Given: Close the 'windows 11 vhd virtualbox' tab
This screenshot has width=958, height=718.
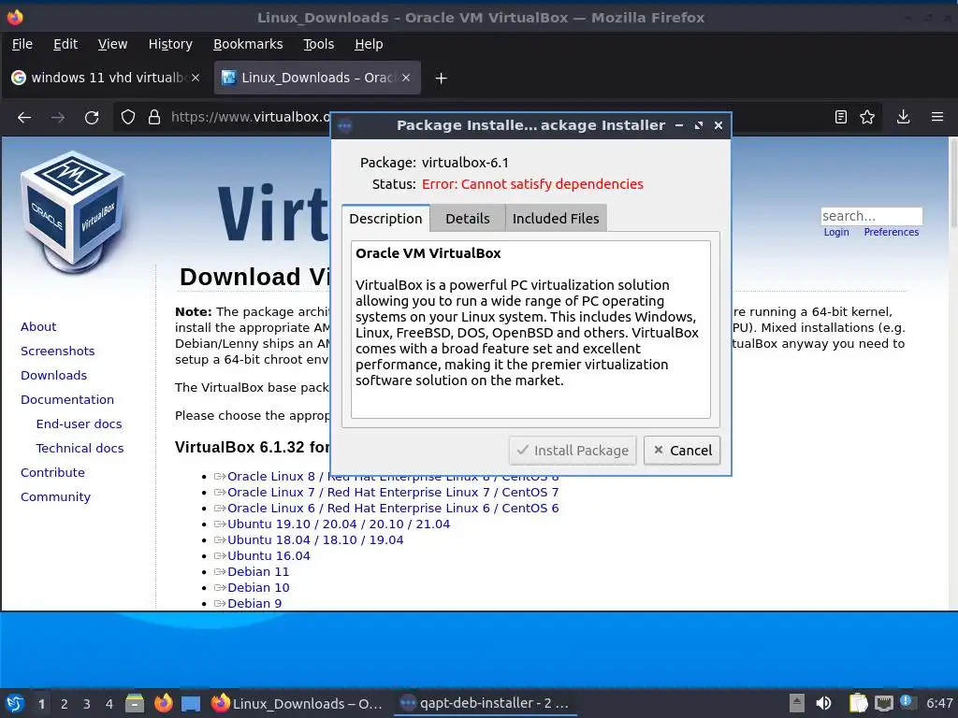Looking at the screenshot, I should click(196, 78).
